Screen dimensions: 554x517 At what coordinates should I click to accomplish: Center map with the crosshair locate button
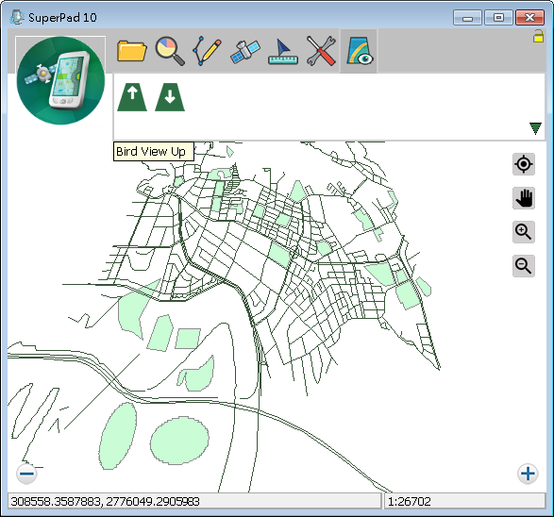point(524,164)
